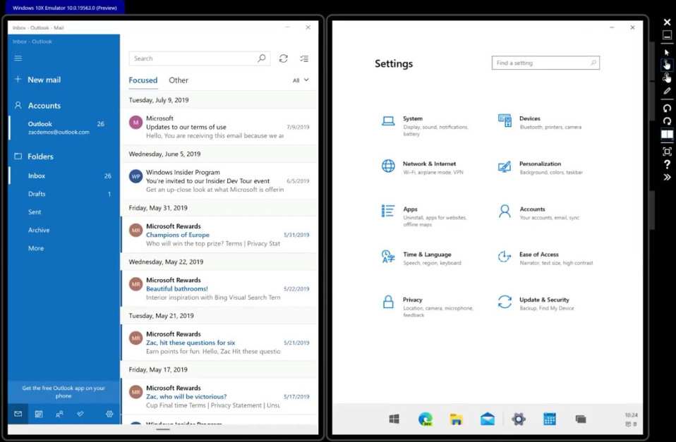The width and height of the screenshot is (676, 442).
Task: Open Zac, who will be victorious email
Action: point(219,396)
